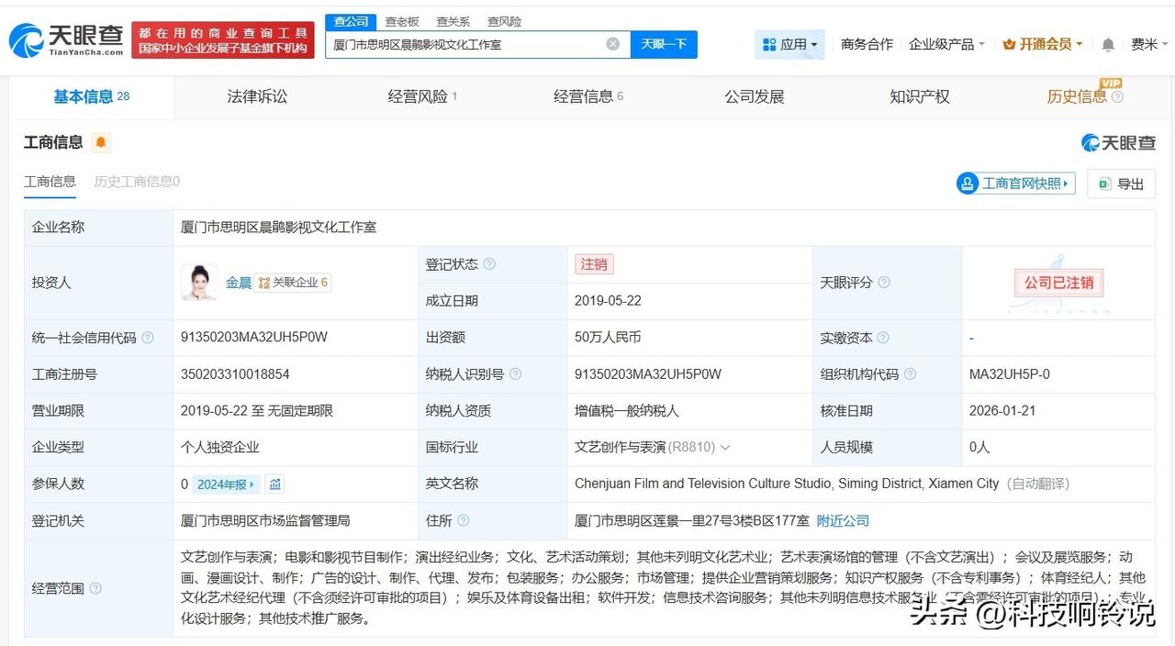This screenshot has width=1175, height=646.
Task: Clear the search box with the X icon
Action: pyautogui.click(x=613, y=44)
